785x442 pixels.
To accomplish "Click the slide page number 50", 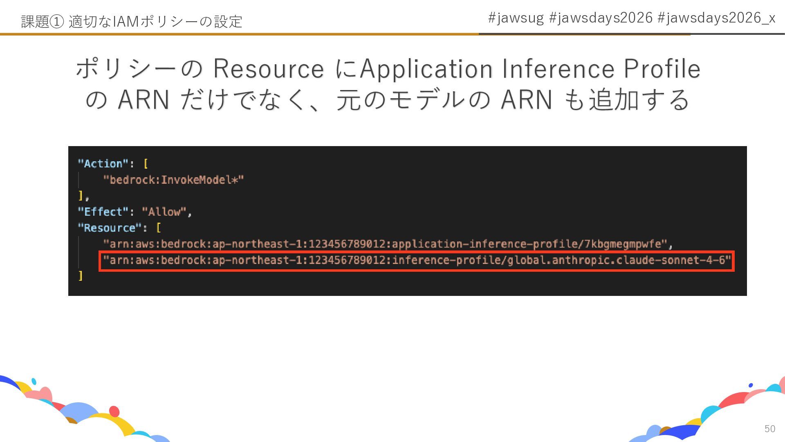I will pos(769,428).
